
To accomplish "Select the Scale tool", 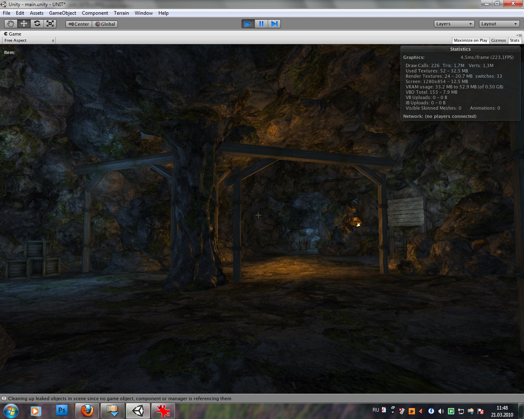I will tap(50, 24).
